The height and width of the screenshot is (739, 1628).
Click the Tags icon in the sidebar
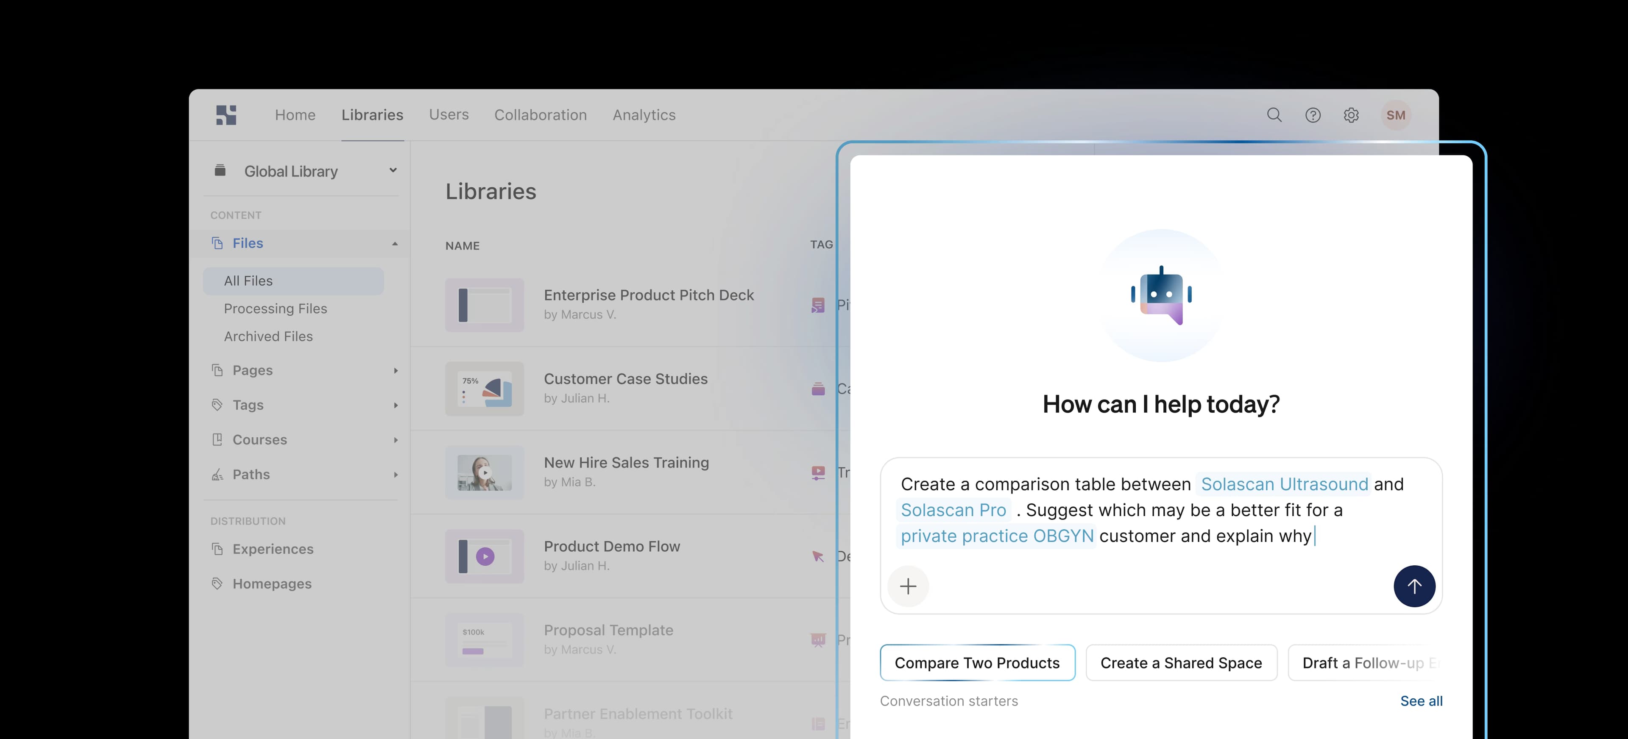pyautogui.click(x=217, y=404)
